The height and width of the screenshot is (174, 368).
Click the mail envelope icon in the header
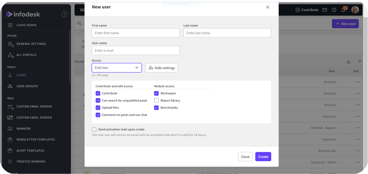tap(325, 9)
